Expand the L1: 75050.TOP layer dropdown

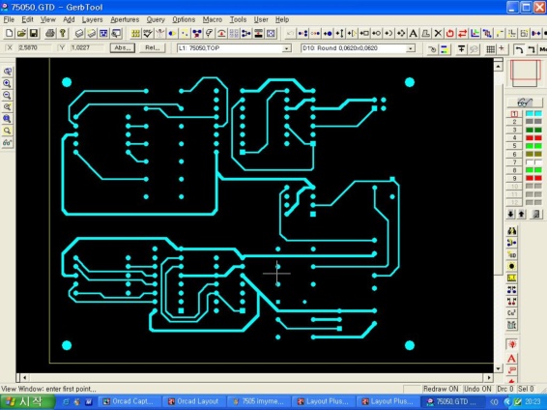[x=286, y=48]
